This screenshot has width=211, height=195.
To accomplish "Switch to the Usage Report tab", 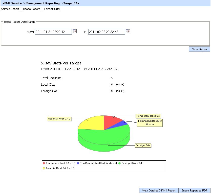I will [x=31, y=9].
